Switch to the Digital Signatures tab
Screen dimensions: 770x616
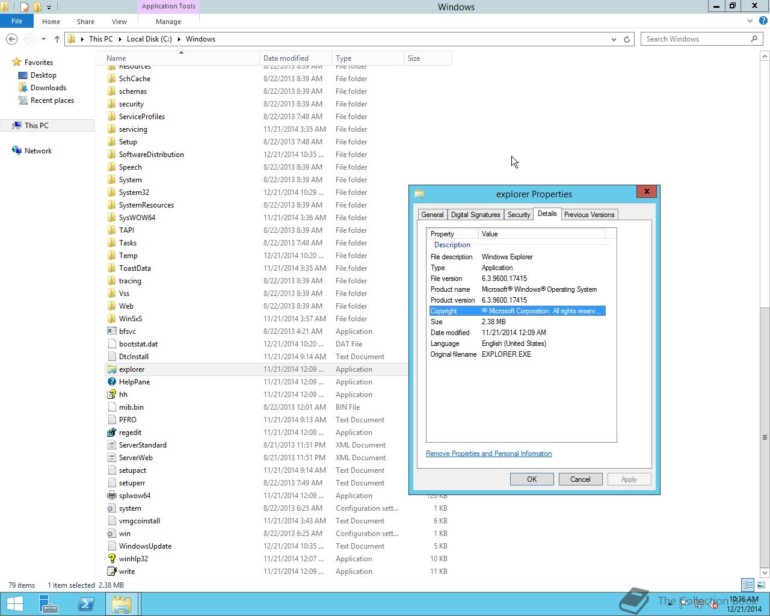pyautogui.click(x=475, y=215)
